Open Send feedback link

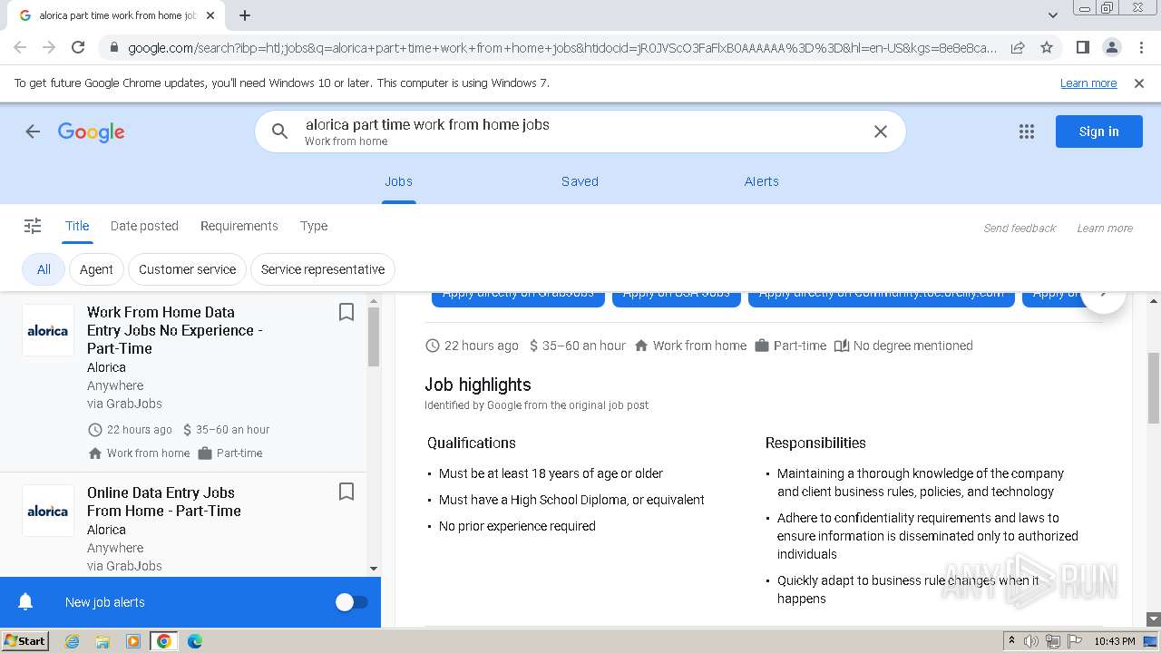[1020, 229]
